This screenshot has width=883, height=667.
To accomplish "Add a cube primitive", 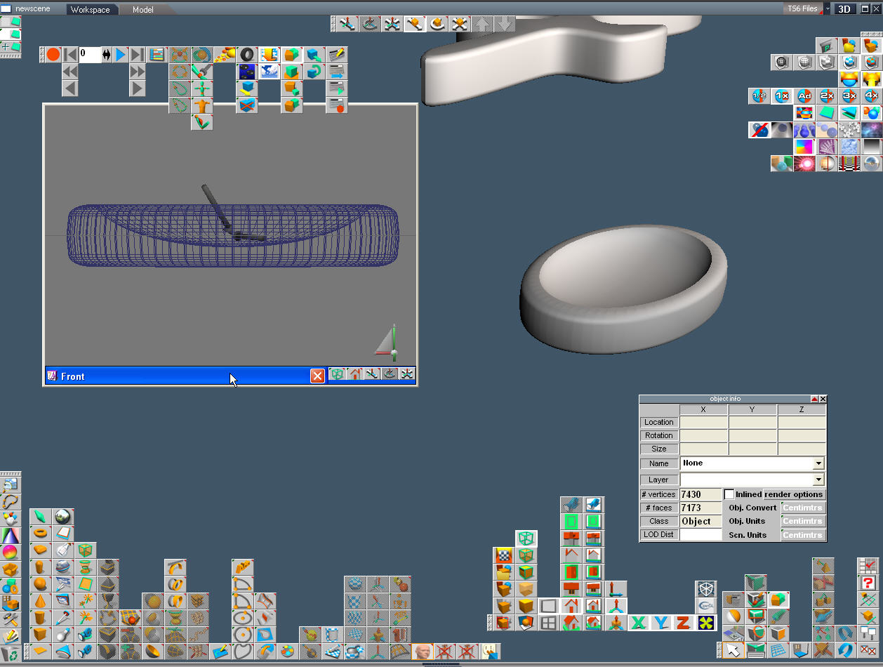I will coord(41,635).
